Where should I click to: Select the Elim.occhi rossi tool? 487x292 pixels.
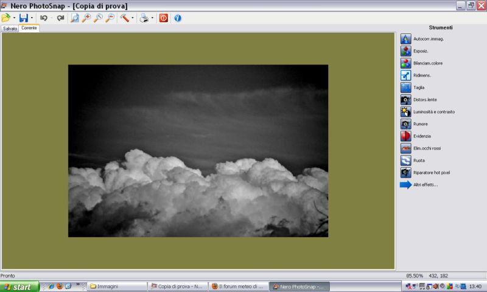click(x=406, y=148)
